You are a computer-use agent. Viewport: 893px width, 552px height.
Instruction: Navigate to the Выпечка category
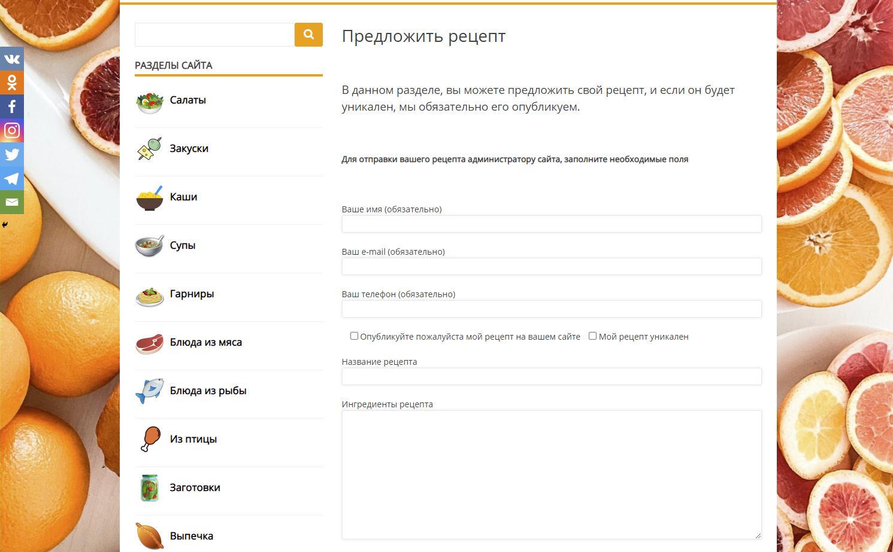(x=191, y=536)
